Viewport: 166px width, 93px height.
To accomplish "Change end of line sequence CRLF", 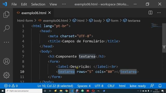I will point(111,86).
